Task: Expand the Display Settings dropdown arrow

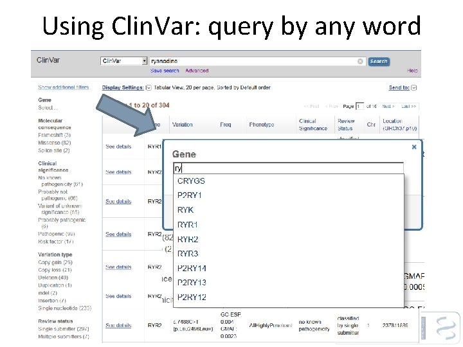Action: click(x=149, y=87)
